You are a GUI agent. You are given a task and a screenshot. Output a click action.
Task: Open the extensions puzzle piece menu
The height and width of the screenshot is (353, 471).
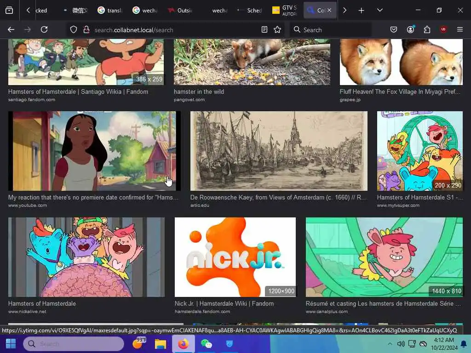[427, 29]
